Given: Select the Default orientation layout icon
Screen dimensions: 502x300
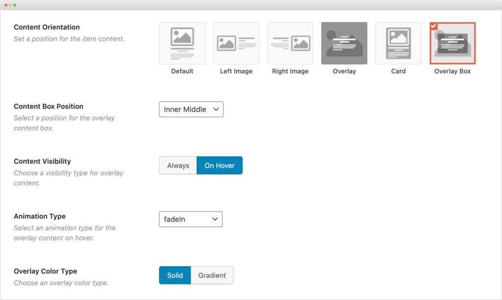Looking at the screenshot, I should coord(182,43).
